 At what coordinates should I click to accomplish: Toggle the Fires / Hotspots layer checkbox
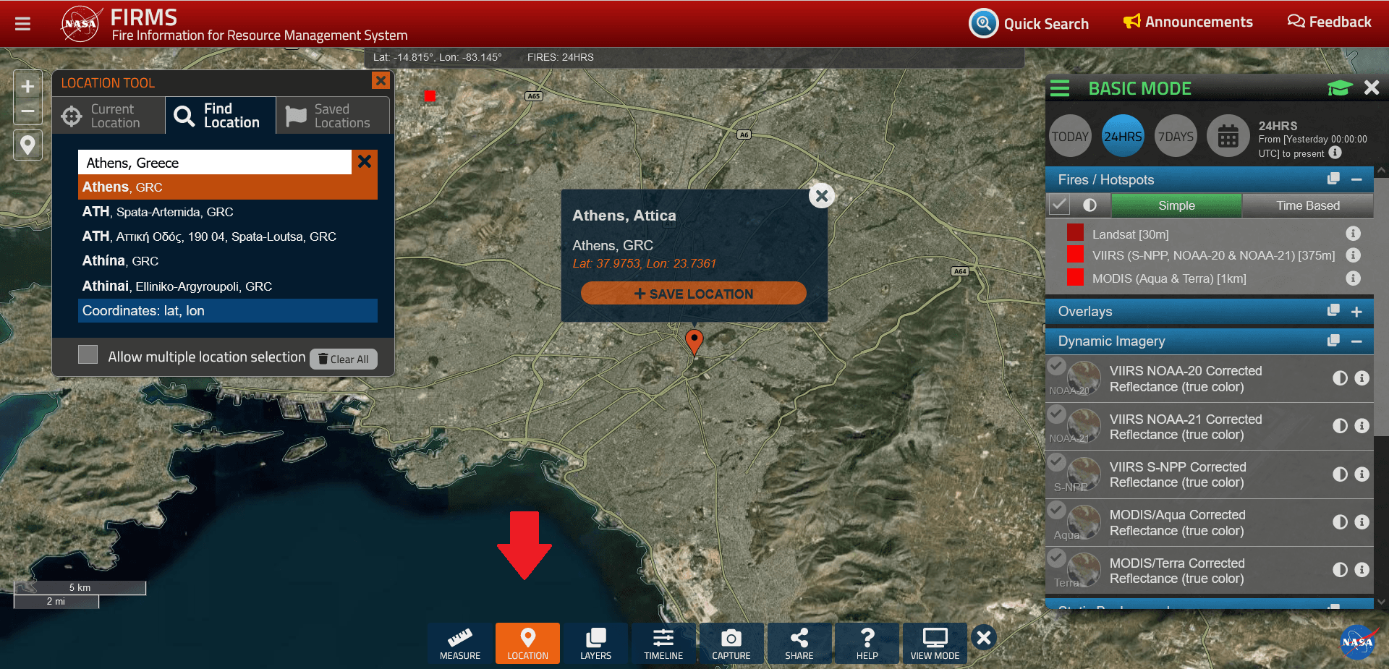coord(1059,205)
